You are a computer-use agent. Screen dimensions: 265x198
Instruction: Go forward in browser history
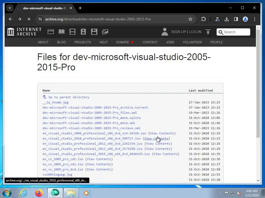pyautogui.click(x=20, y=19)
